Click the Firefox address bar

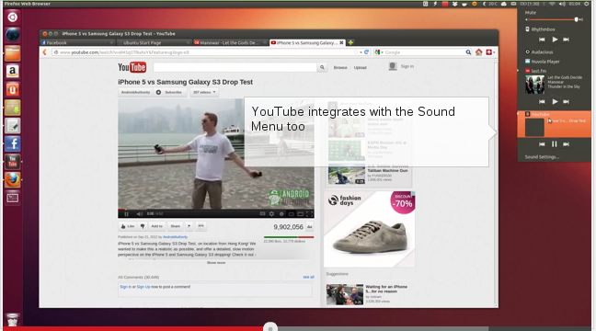(205, 52)
